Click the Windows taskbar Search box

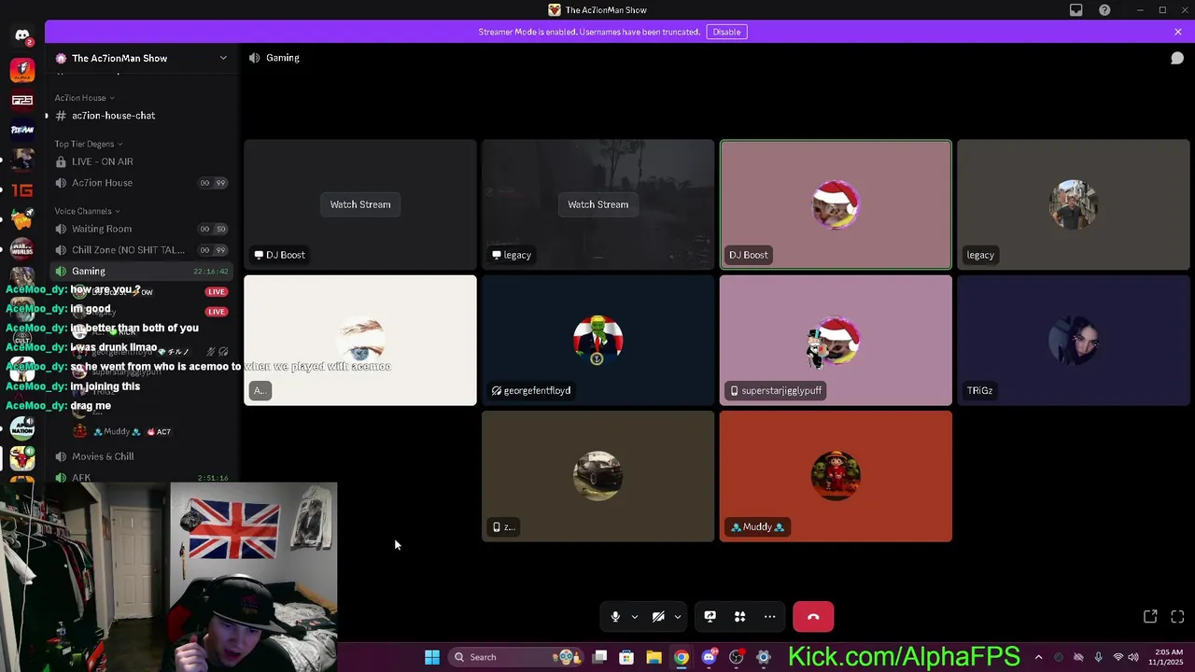514,657
